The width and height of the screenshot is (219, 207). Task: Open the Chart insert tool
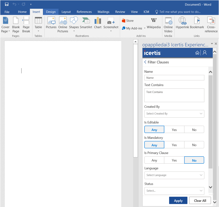98,23
